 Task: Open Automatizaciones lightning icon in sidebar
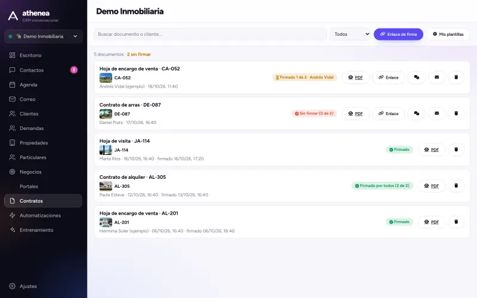click(12, 215)
